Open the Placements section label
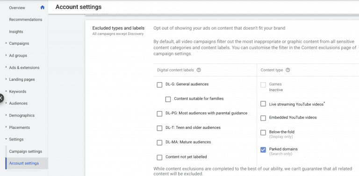 coord(20,127)
